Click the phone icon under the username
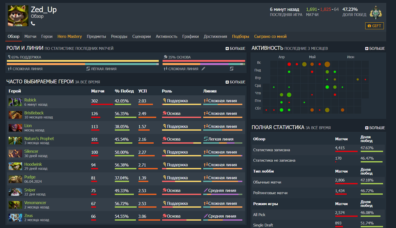 coord(33,23)
